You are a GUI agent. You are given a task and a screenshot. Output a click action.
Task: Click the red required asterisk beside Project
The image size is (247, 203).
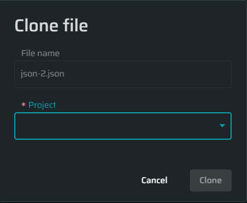pos(24,105)
